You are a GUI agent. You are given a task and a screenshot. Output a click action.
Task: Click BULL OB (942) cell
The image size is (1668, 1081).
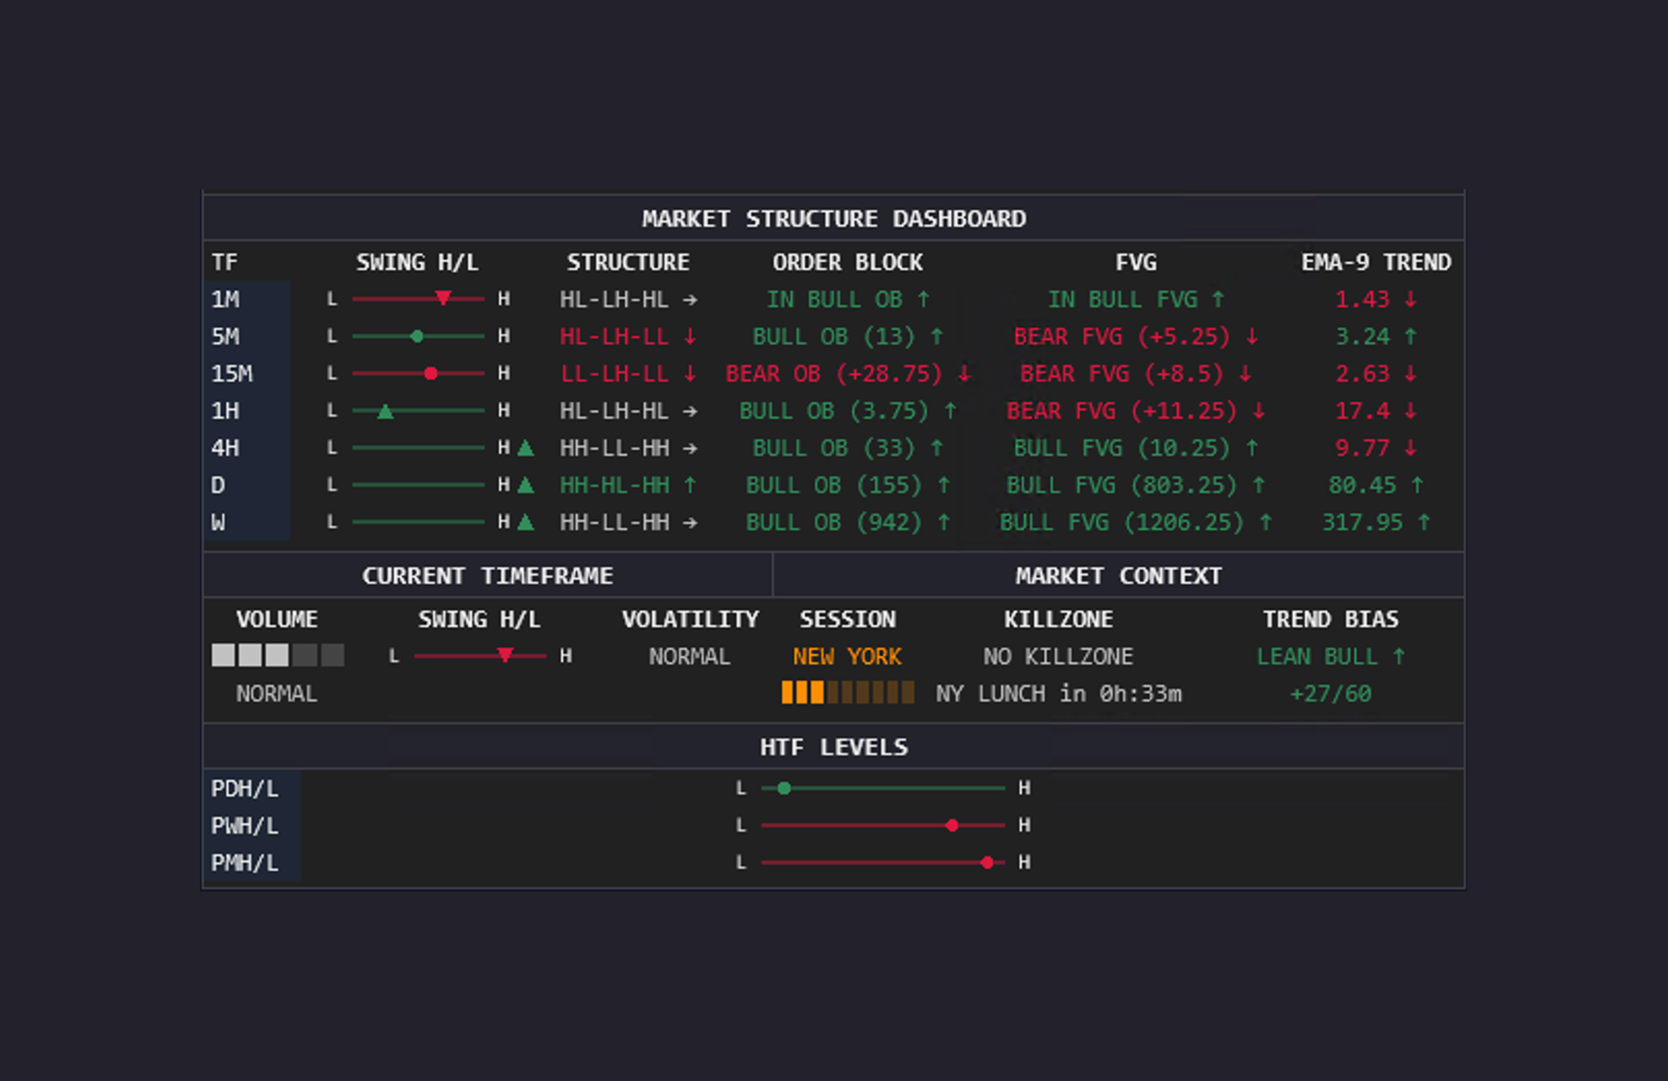848,523
